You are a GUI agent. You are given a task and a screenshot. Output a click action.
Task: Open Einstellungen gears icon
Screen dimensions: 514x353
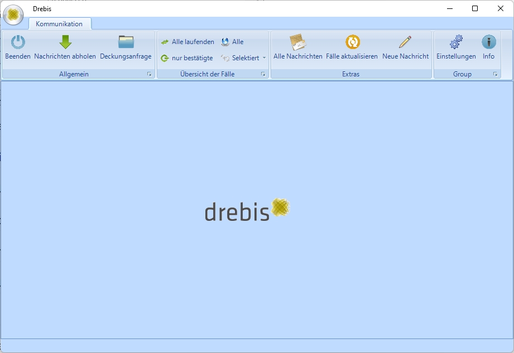point(456,42)
